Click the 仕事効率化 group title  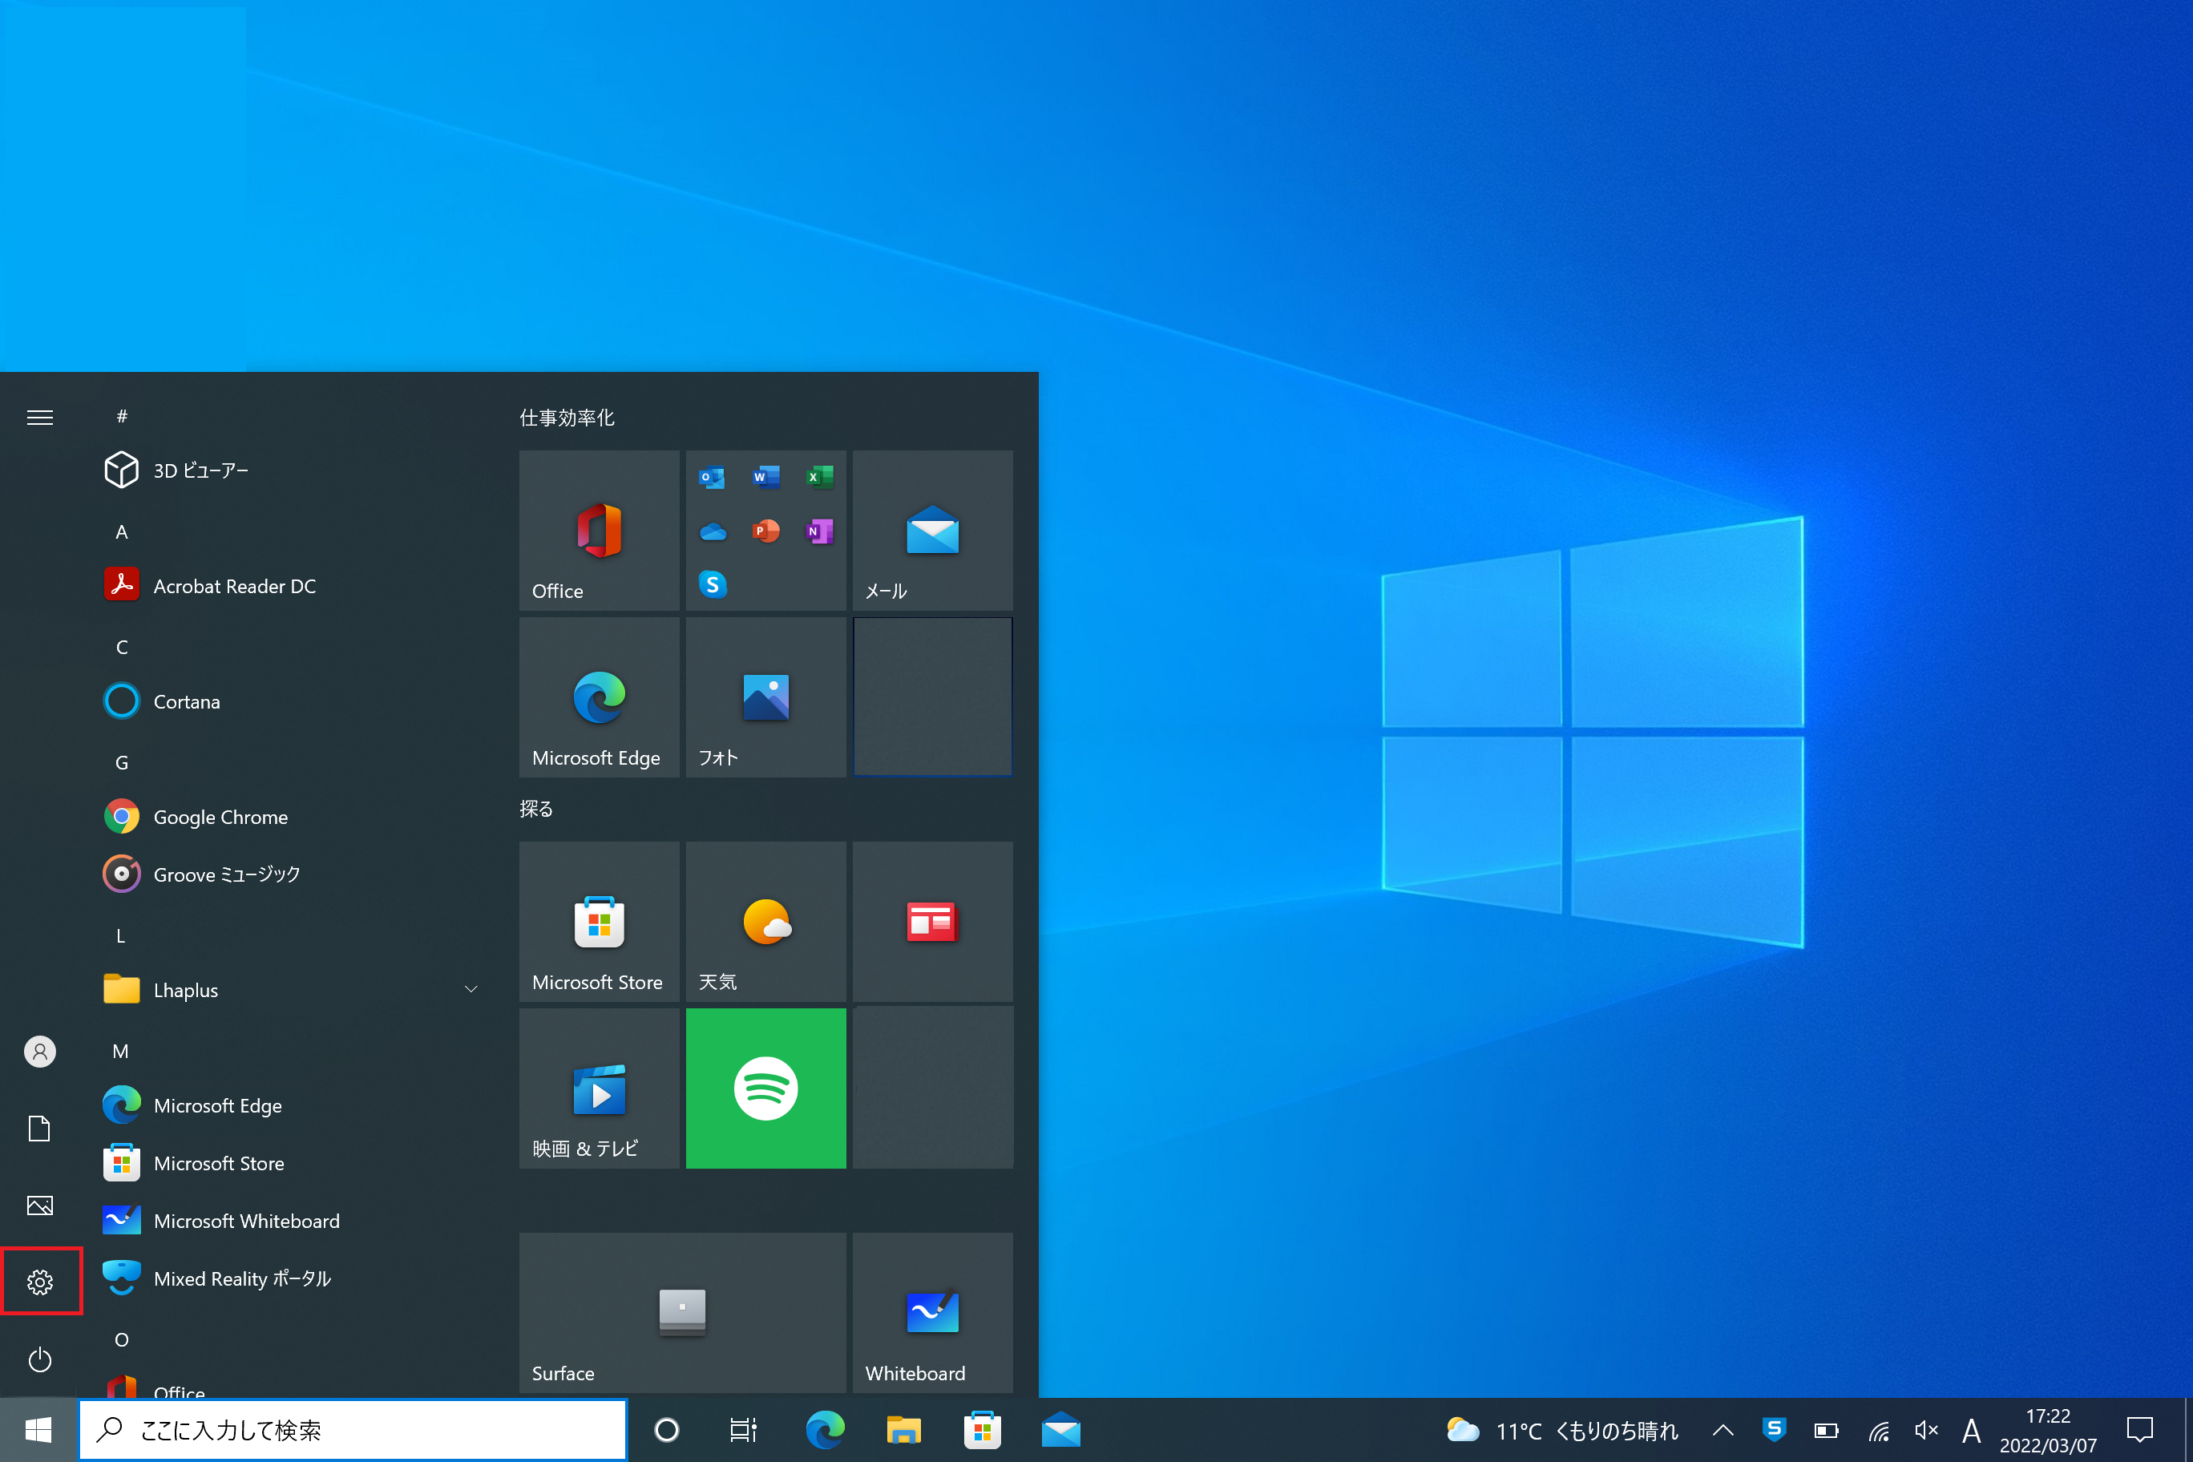pos(567,418)
